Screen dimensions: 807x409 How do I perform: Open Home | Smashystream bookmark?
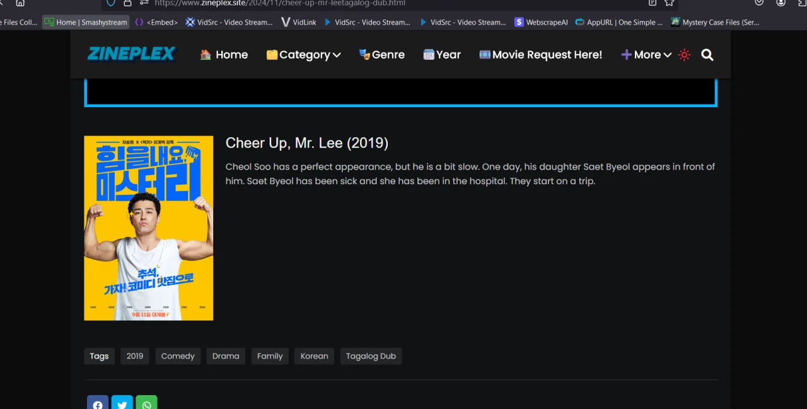85,22
